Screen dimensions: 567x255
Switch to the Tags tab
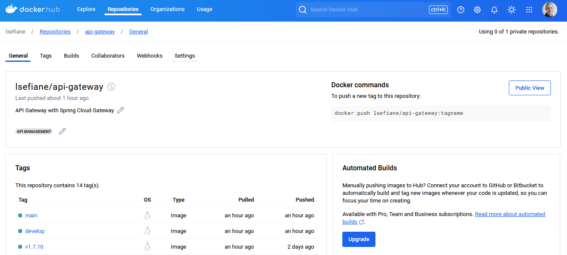(46, 56)
